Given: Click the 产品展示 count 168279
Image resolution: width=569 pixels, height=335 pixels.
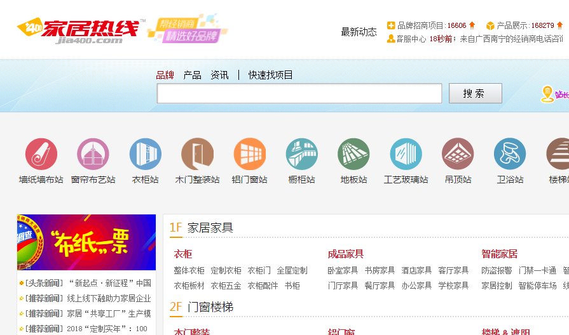Looking at the screenshot, I should 542,25.
